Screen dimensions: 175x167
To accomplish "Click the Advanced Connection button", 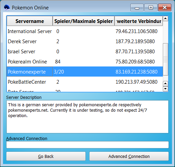I will (129, 156).
